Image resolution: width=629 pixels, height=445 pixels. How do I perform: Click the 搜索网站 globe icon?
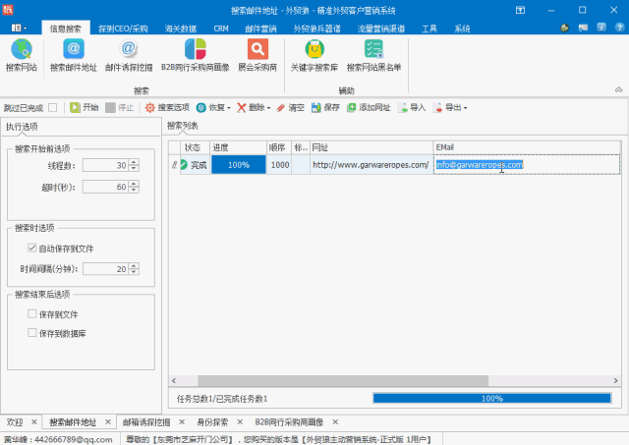click(22, 49)
